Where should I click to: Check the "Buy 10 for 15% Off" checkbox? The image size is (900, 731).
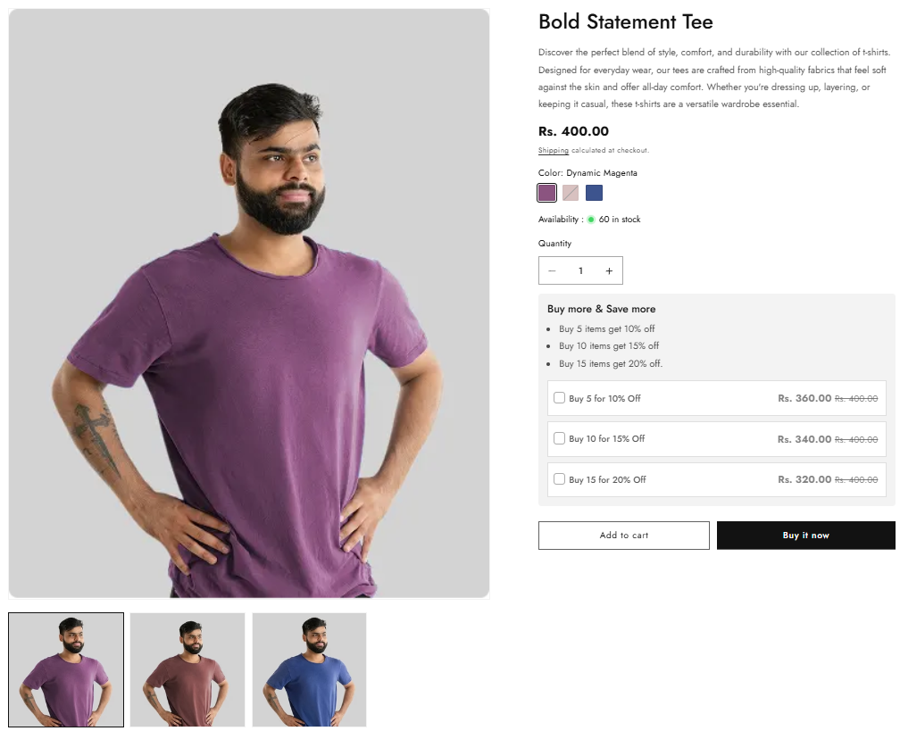point(560,438)
